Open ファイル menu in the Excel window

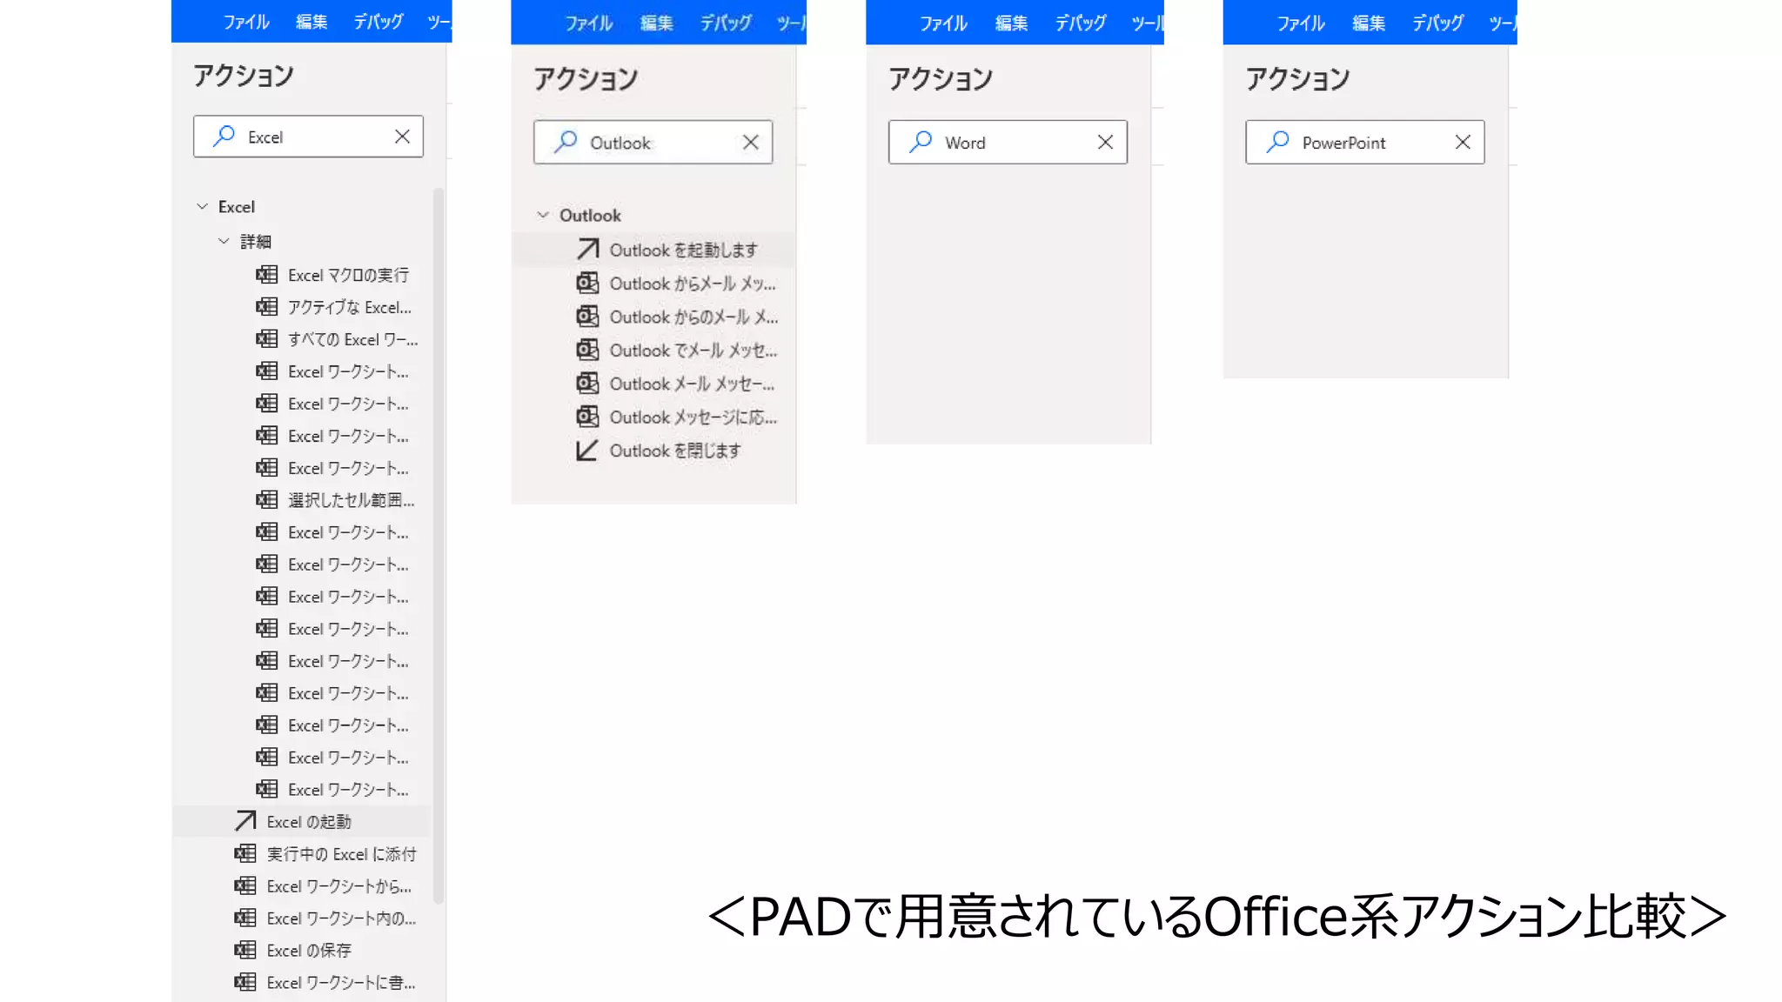coord(246,22)
